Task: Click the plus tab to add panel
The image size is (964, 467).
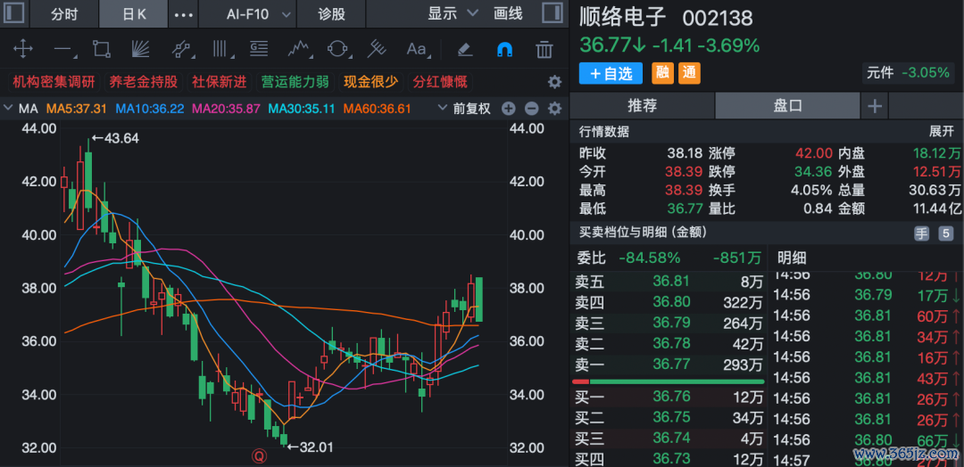Action: click(874, 106)
